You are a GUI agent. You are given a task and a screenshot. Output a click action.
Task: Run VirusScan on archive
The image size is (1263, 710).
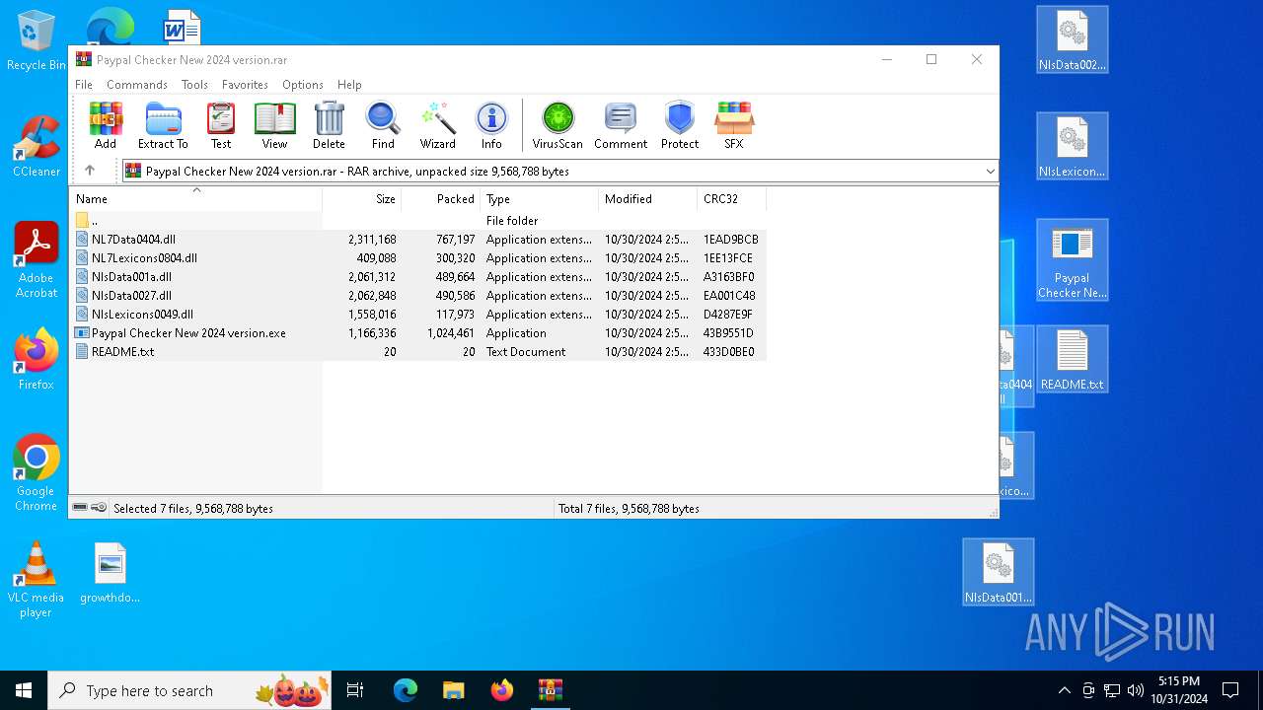(x=557, y=125)
